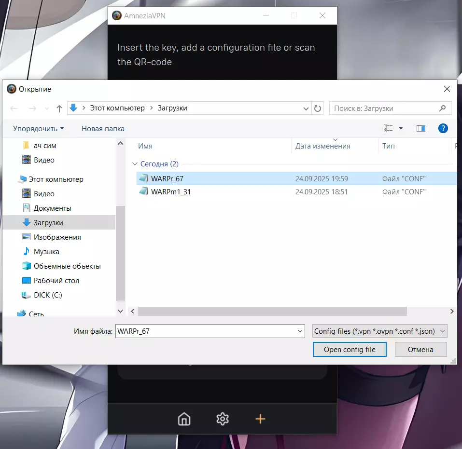Select Этот компьютер in the tree
This screenshot has height=449, width=462.
point(56,179)
